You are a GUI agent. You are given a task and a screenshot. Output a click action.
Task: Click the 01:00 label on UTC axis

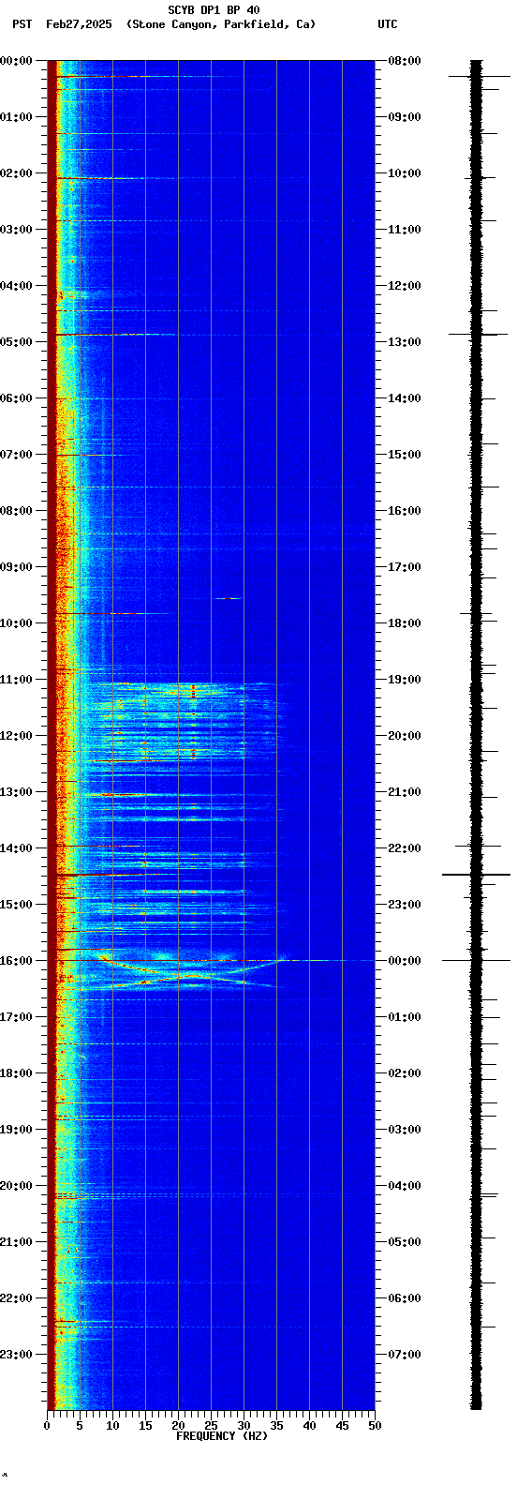pos(405,1017)
